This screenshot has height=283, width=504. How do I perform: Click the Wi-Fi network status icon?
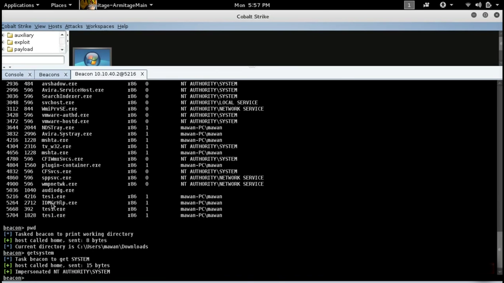468,5
